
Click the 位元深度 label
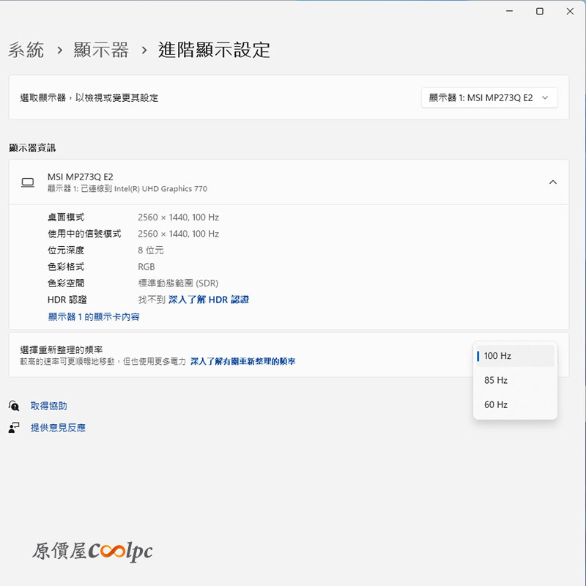point(66,251)
